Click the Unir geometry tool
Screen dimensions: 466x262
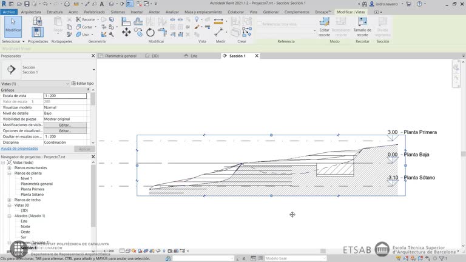[82, 35]
